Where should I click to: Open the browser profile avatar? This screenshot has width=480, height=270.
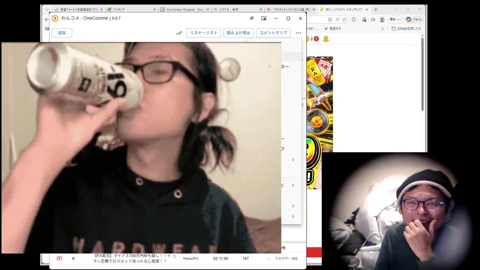[382, 19]
